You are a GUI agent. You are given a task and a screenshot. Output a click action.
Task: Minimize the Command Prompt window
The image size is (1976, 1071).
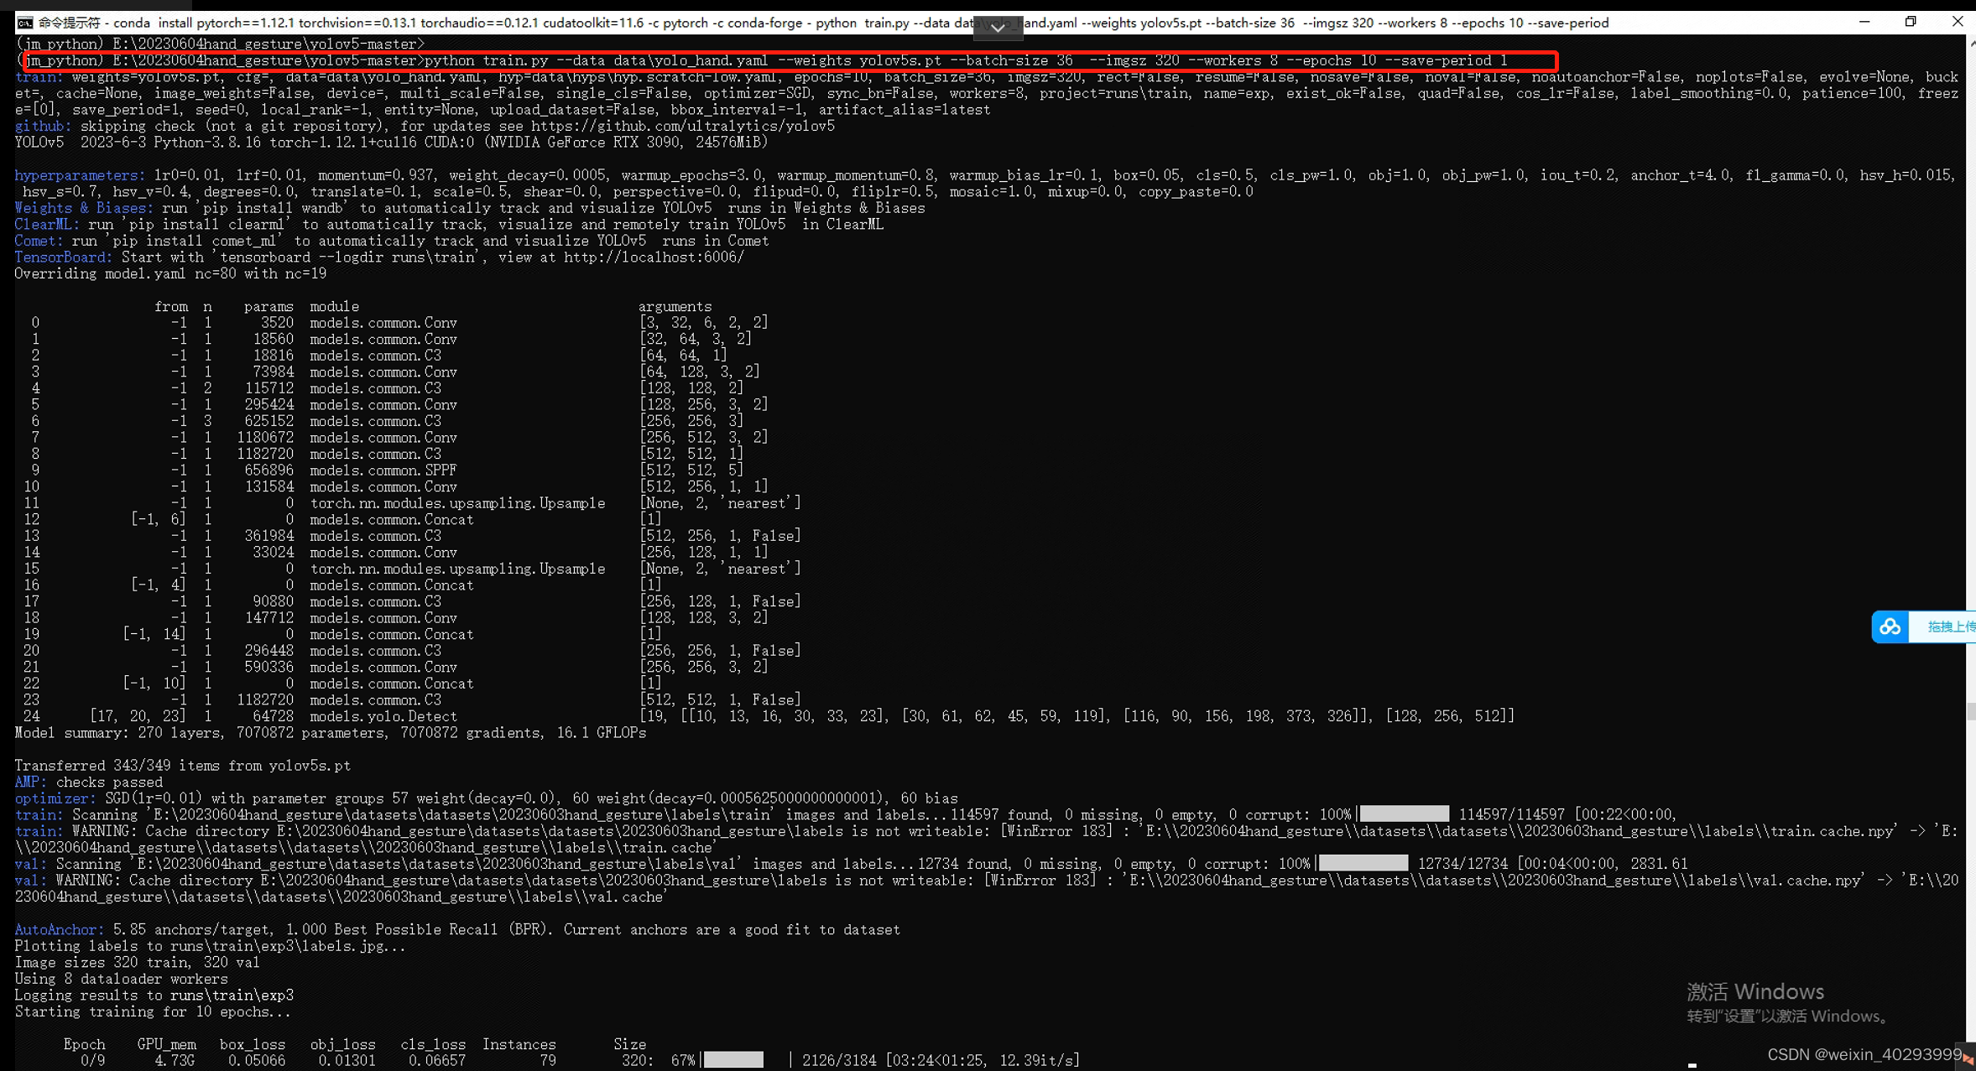point(1864,23)
